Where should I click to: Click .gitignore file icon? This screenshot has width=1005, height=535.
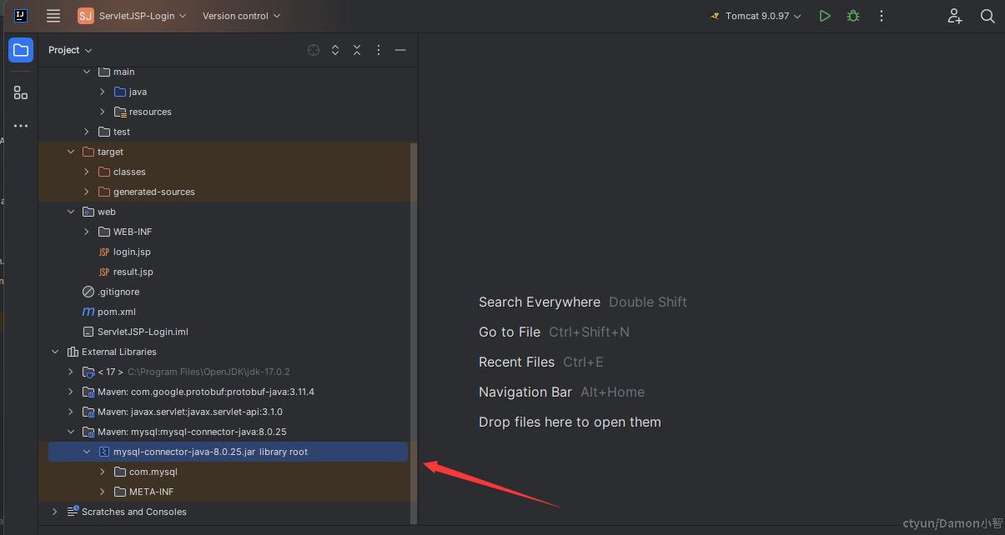(88, 292)
